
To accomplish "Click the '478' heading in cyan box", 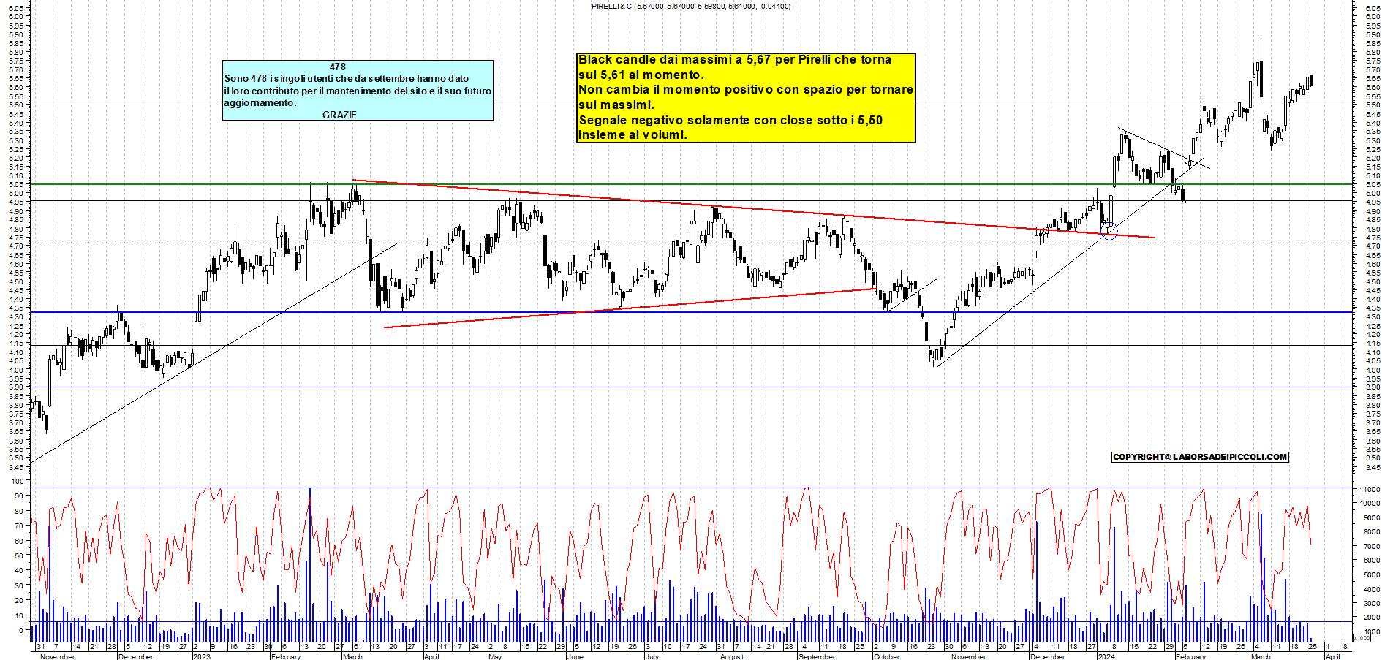I will point(338,67).
